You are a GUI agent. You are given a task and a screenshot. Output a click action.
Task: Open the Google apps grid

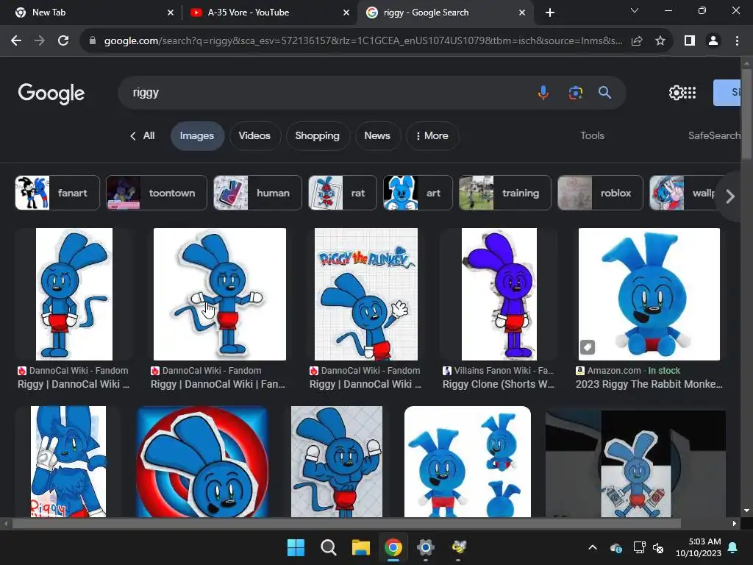tap(690, 92)
